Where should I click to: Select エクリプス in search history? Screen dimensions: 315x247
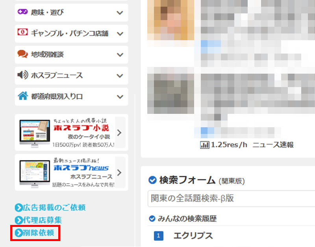pyautogui.click(x=193, y=236)
